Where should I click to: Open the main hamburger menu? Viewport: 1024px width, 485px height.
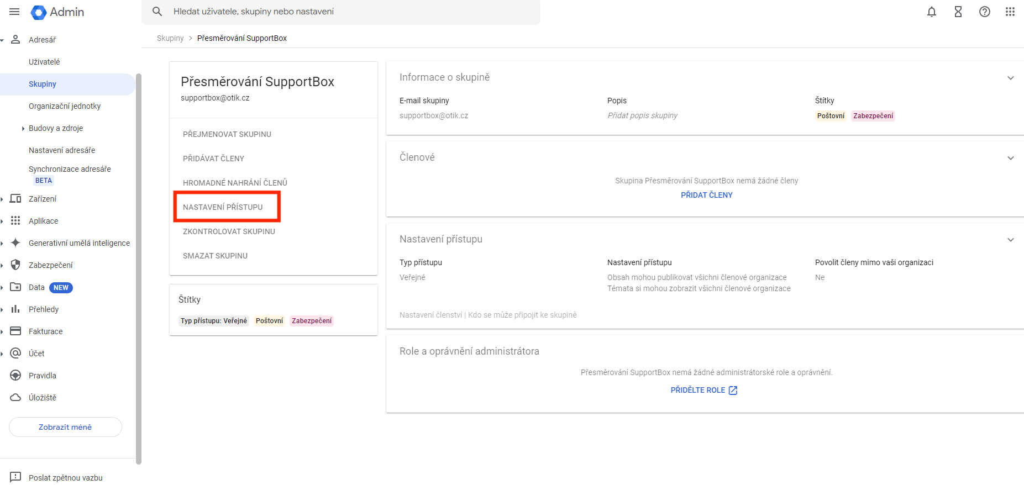pyautogui.click(x=14, y=12)
